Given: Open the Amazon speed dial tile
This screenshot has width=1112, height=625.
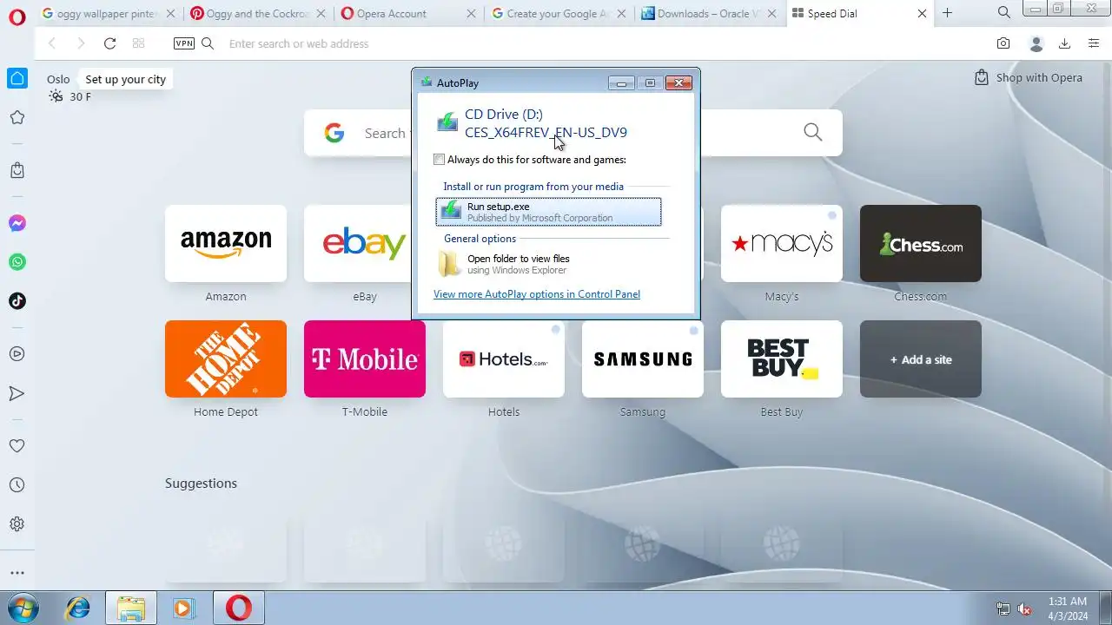Looking at the screenshot, I should (x=226, y=243).
